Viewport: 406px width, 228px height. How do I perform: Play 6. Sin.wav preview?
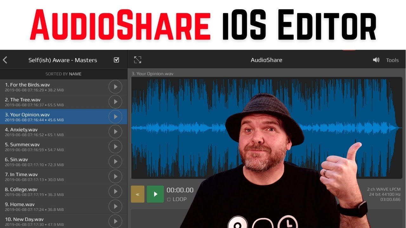coord(115,161)
